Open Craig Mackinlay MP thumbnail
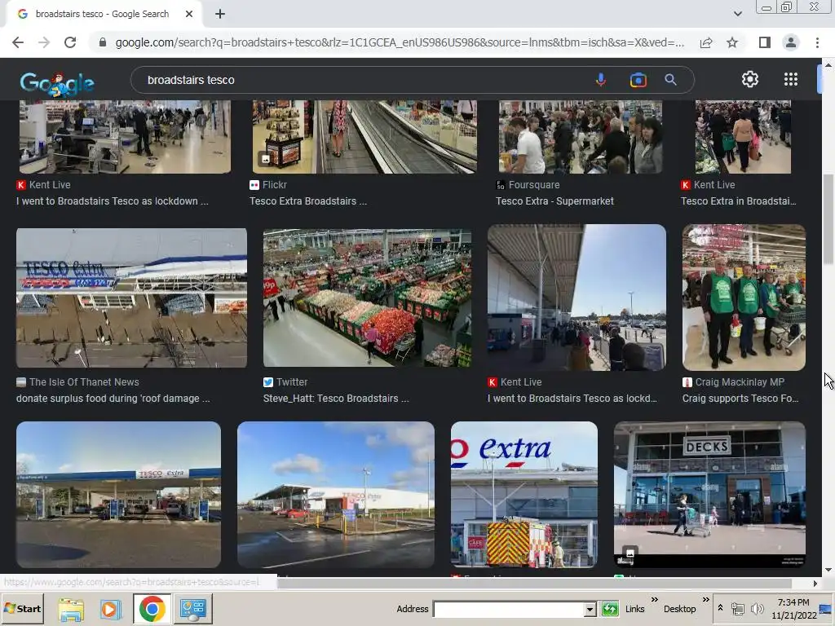Image resolution: width=835 pixels, height=626 pixels. (x=744, y=297)
